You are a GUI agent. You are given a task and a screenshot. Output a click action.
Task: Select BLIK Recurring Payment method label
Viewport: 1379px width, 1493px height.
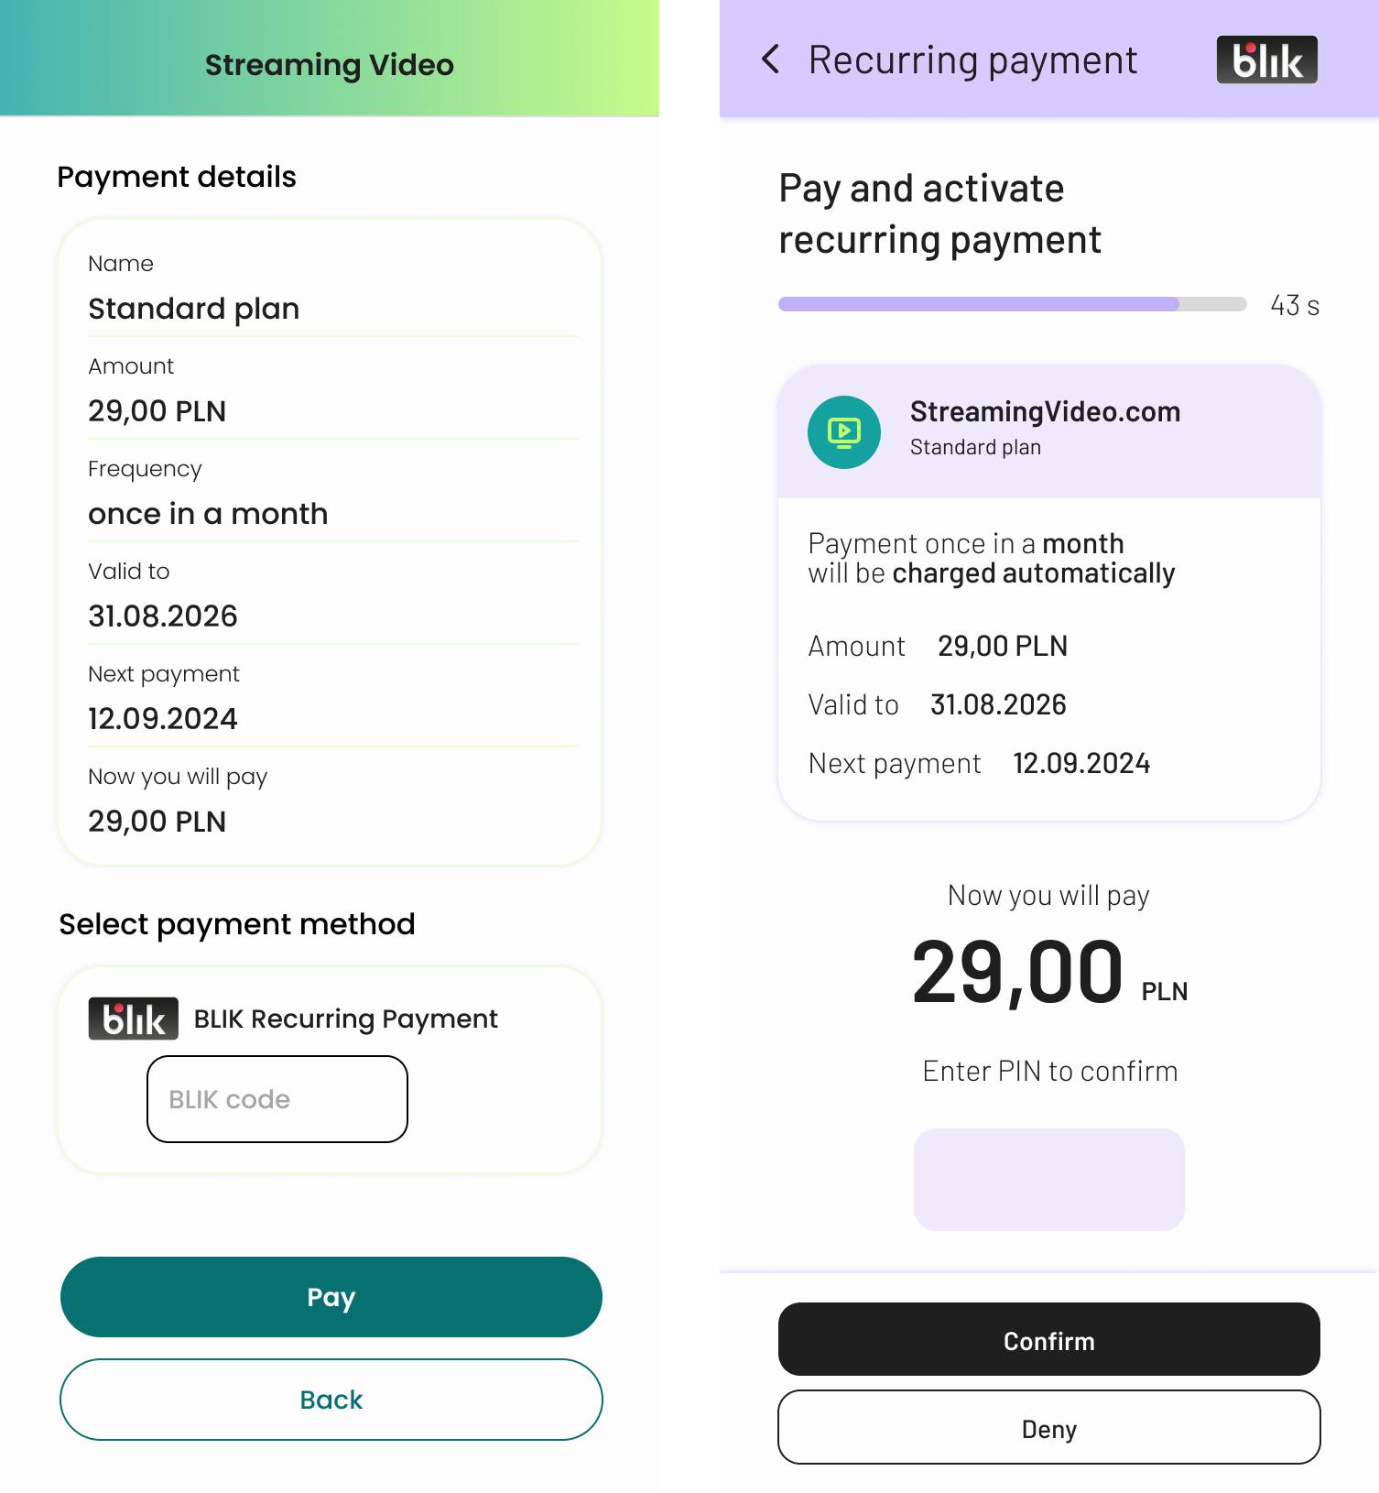click(345, 1019)
